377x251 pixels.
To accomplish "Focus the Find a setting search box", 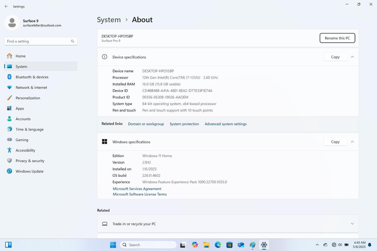I will tap(41, 41).
